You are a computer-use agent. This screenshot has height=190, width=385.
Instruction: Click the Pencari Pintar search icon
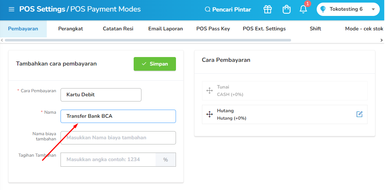point(208,10)
